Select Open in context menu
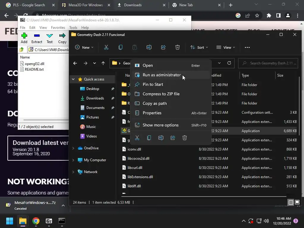Screen dimensions: 304x228 click(171, 66)
